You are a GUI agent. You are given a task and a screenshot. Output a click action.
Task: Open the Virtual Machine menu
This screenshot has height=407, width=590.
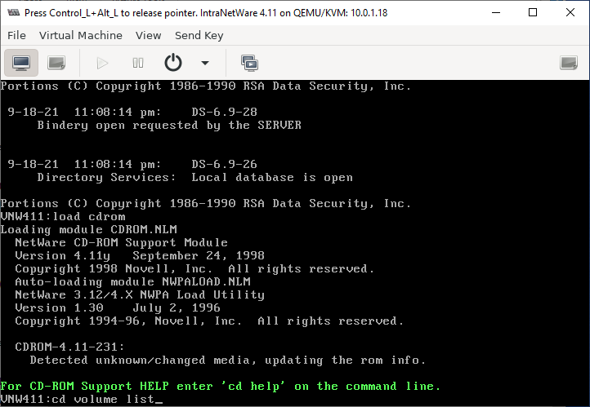(81, 35)
